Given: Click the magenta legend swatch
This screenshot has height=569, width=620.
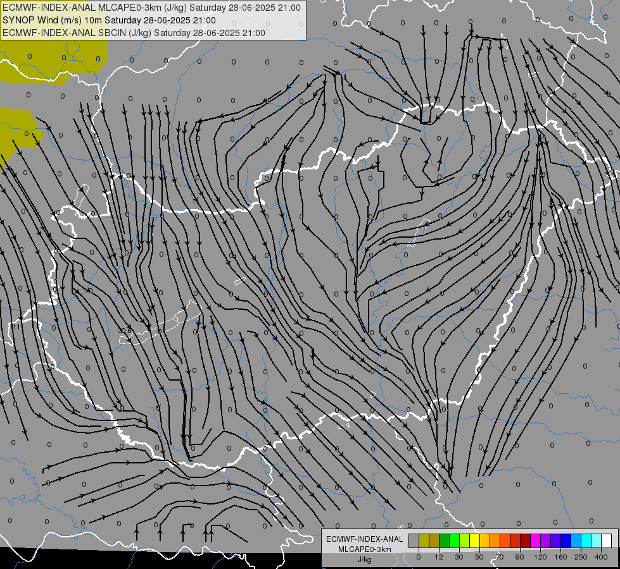Looking at the screenshot, I should 536,541.
